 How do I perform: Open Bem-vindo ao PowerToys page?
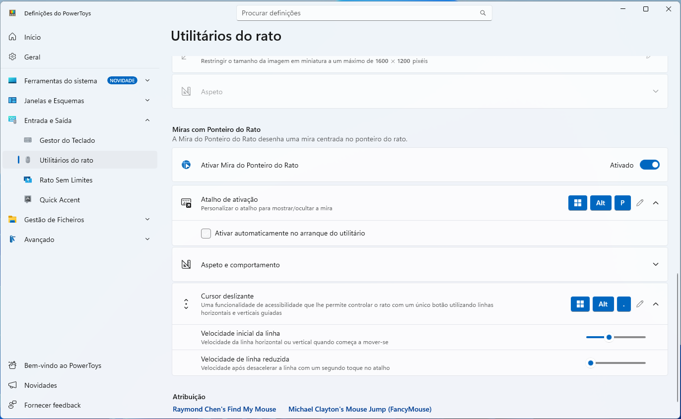62,365
